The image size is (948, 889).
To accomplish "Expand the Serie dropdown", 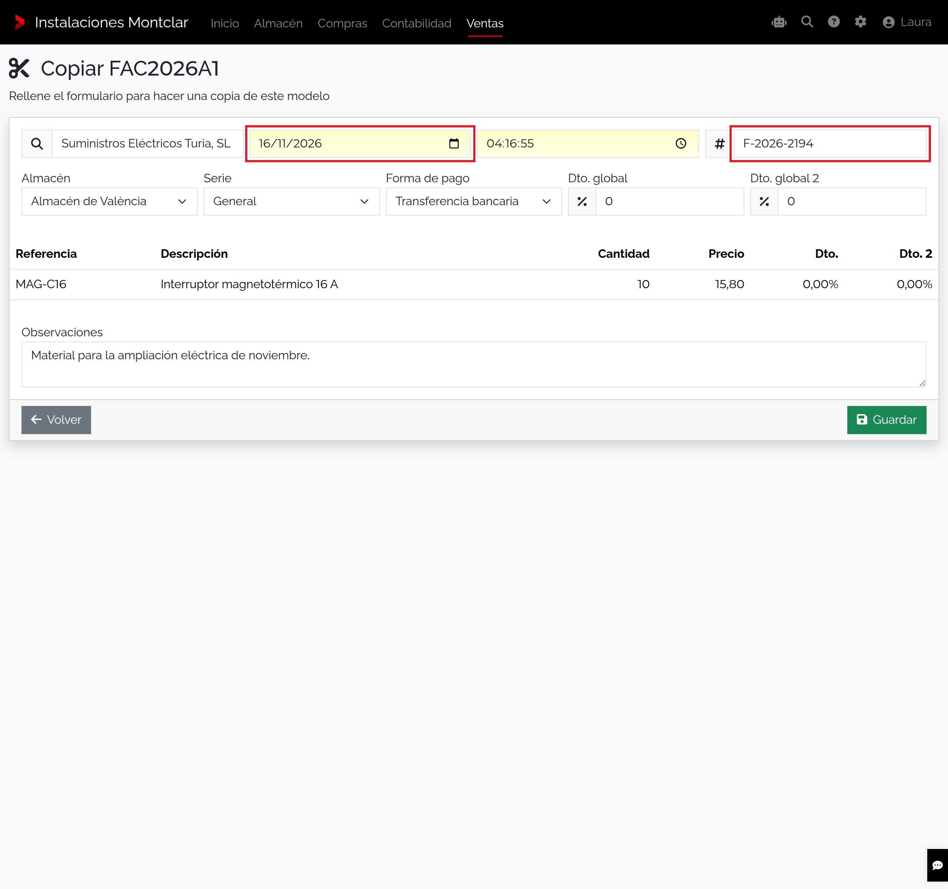I will pyautogui.click(x=291, y=201).
